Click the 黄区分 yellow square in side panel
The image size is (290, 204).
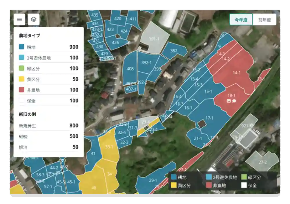(21, 79)
